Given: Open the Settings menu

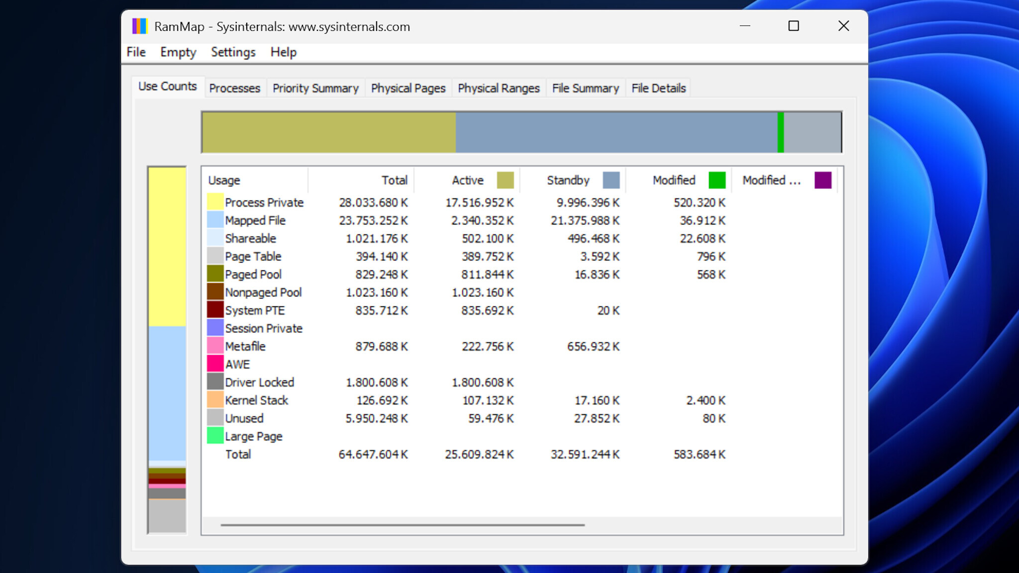Looking at the screenshot, I should pyautogui.click(x=232, y=52).
